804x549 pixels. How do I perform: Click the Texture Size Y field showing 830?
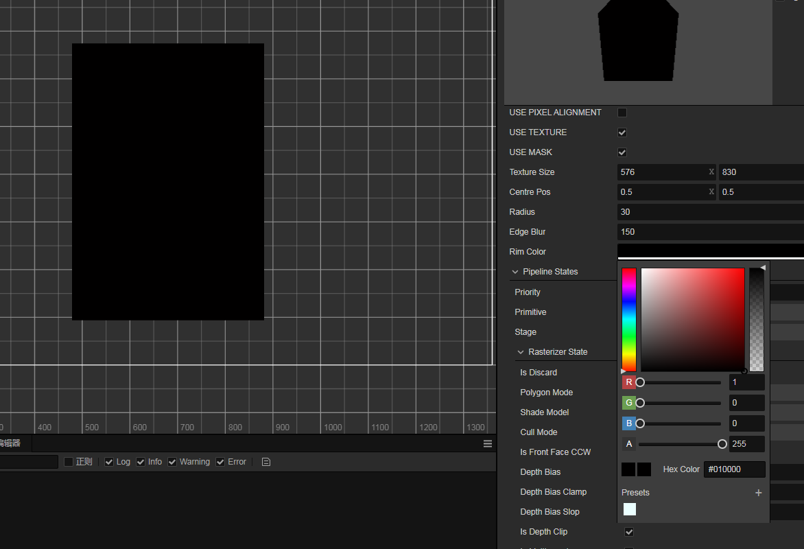761,172
